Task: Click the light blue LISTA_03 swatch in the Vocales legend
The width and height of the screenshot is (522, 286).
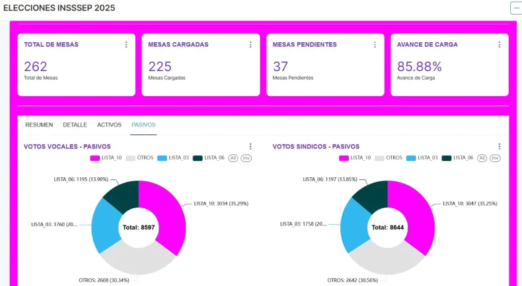Action: click(162, 158)
